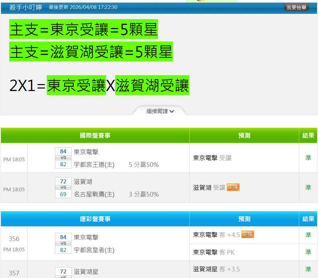Click the VS icon in 東京電擊 vs 宇都宮王道 row
This screenshot has height=278, width=318.
tap(63, 158)
